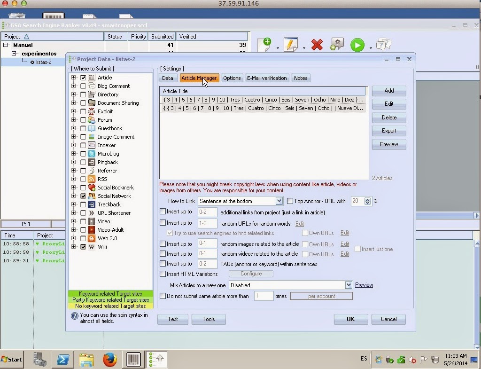Click the Preview link beside Mix Articles
Image resolution: width=481 pixels, height=369 pixels.
(364, 285)
